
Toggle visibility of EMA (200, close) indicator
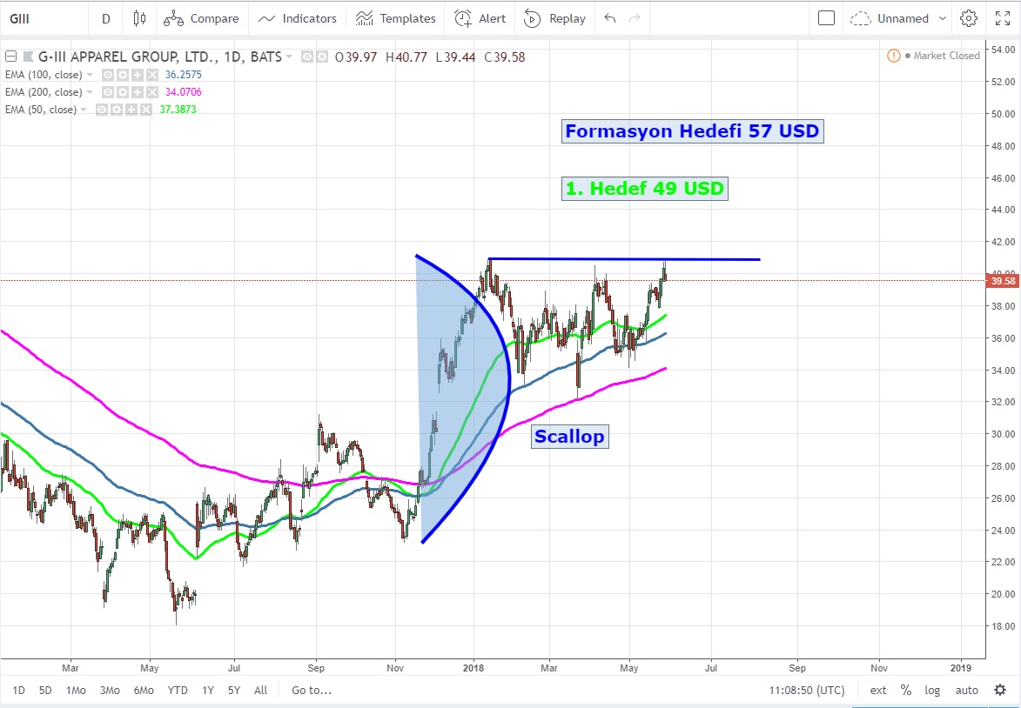click(108, 92)
